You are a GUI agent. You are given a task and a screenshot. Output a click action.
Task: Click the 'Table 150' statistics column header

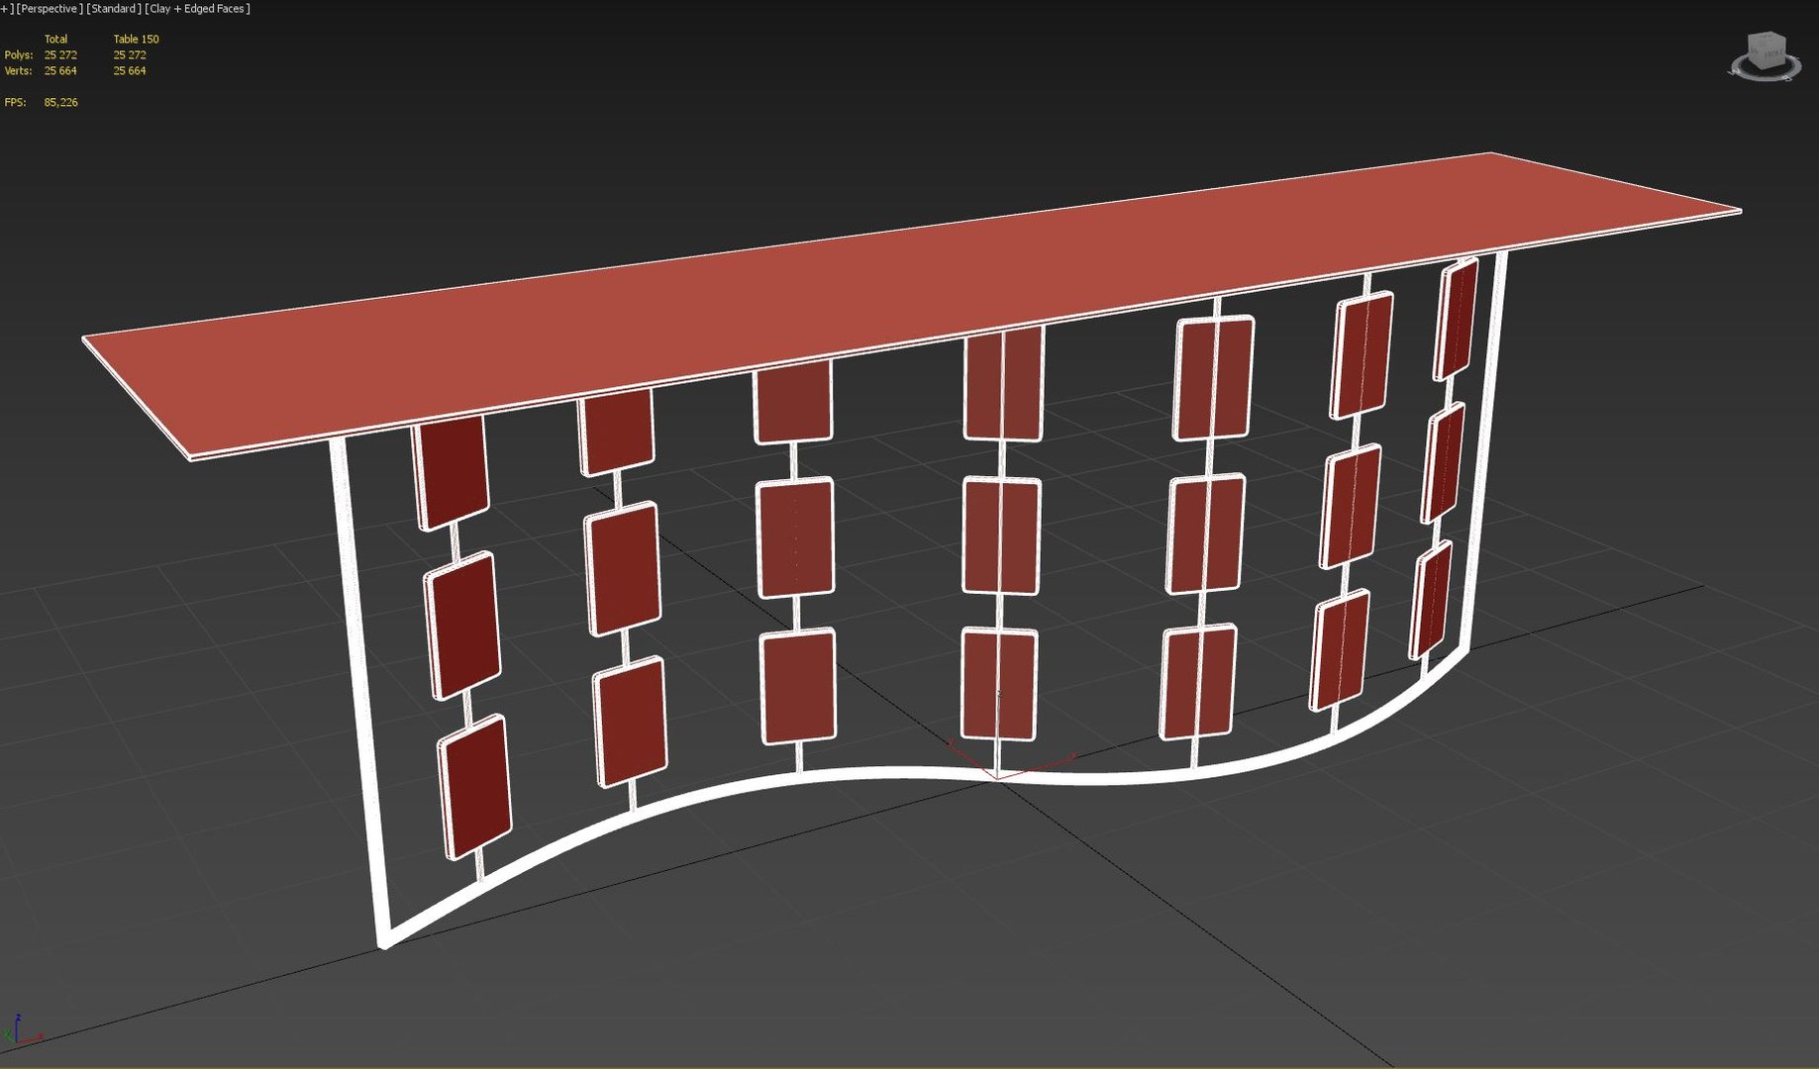pos(136,40)
